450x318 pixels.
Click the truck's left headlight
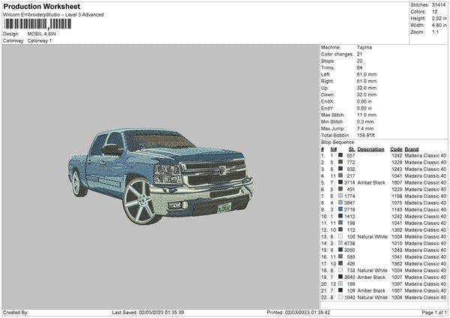point(168,175)
